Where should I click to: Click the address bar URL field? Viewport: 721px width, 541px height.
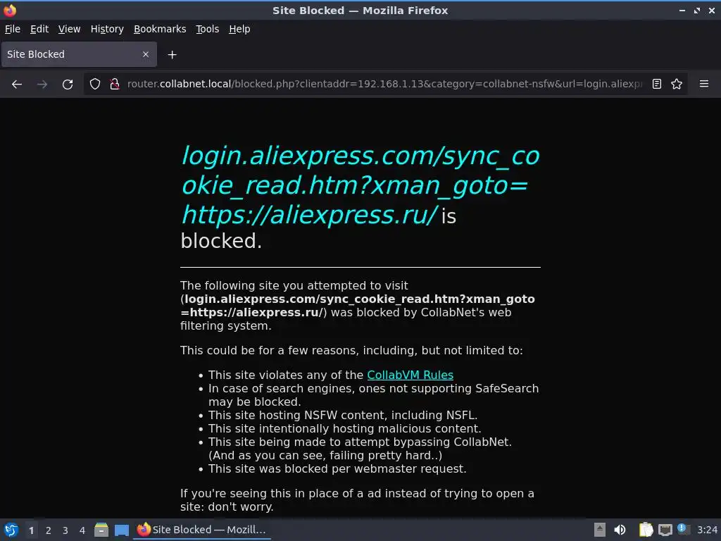click(384, 85)
